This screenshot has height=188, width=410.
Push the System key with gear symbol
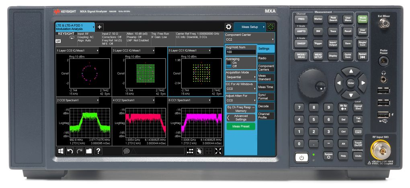tap(328, 156)
